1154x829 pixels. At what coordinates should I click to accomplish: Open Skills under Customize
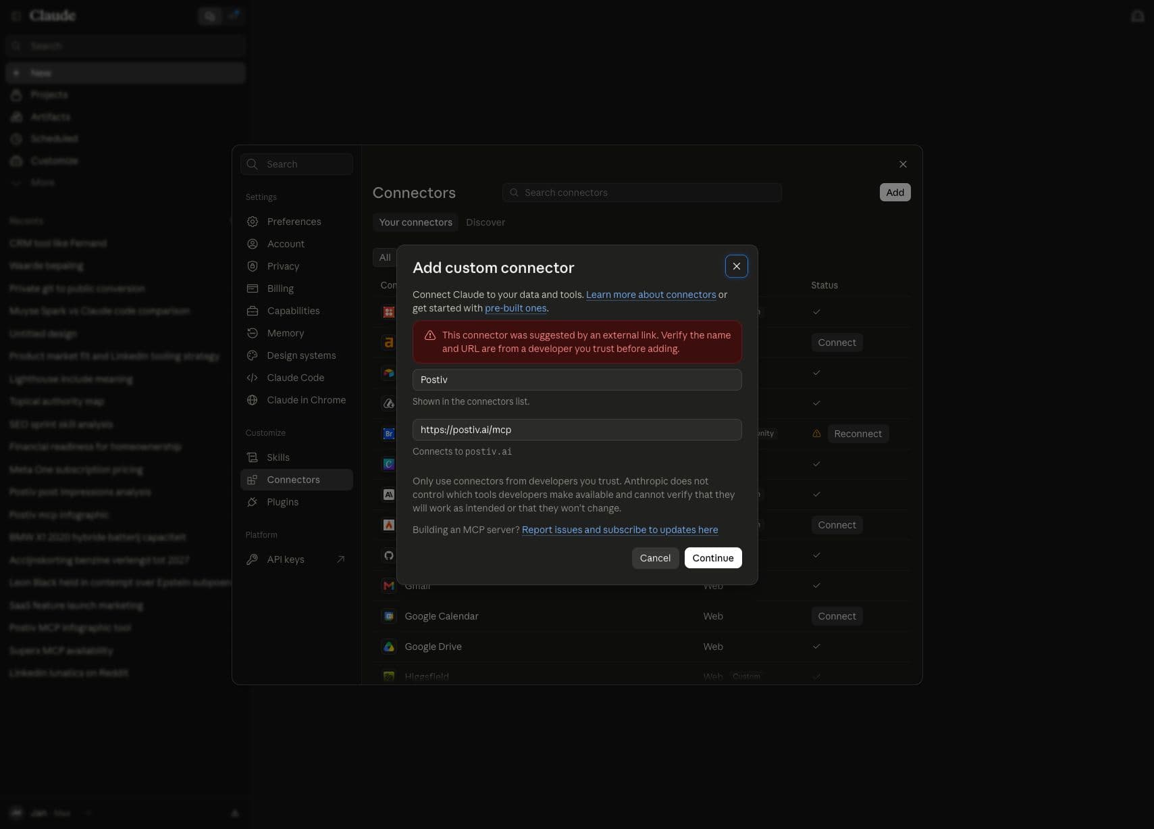coord(296,457)
